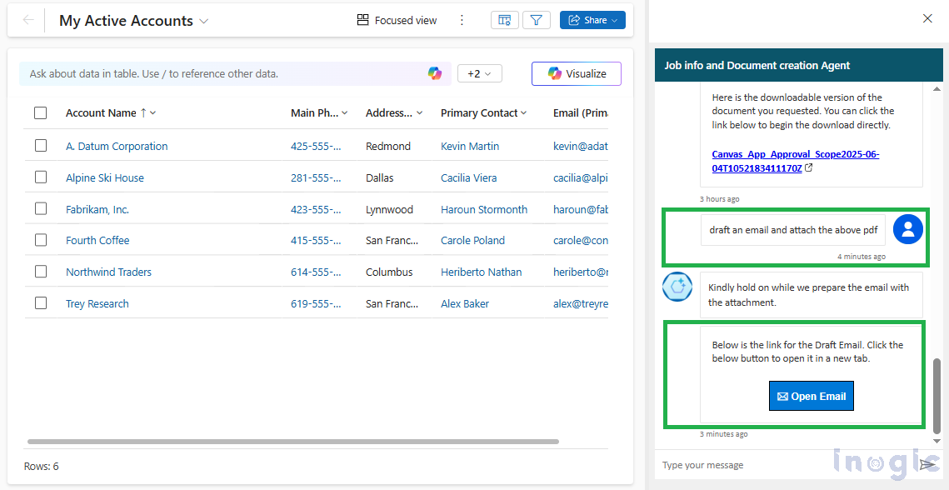Image resolution: width=949 pixels, height=490 pixels.
Task: Click the user avatar icon in chat
Action: click(908, 229)
